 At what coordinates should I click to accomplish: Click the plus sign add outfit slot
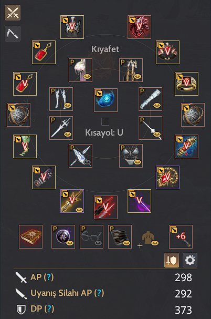point(140,246)
